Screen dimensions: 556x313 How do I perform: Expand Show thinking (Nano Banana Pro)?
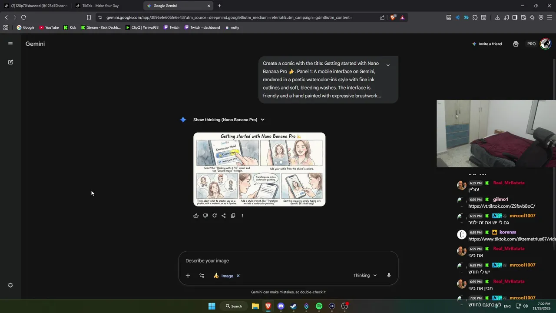[229, 120]
